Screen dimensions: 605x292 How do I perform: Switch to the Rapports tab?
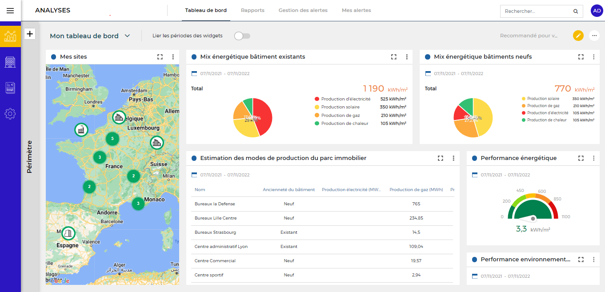pos(252,10)
